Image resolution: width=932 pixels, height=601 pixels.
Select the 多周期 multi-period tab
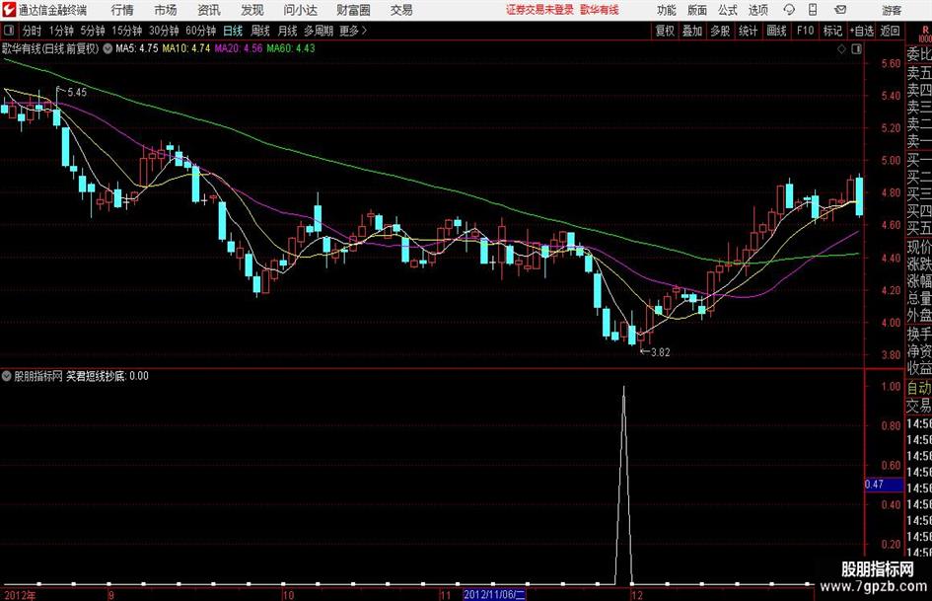[x=319, y=31]
